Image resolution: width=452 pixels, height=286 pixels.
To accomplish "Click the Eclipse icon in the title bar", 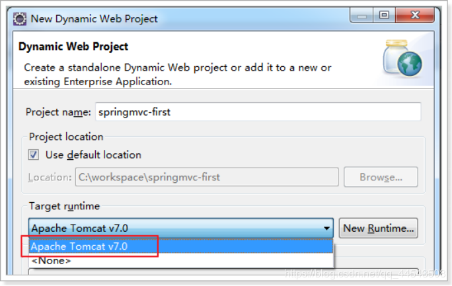I will coord(20,18).
